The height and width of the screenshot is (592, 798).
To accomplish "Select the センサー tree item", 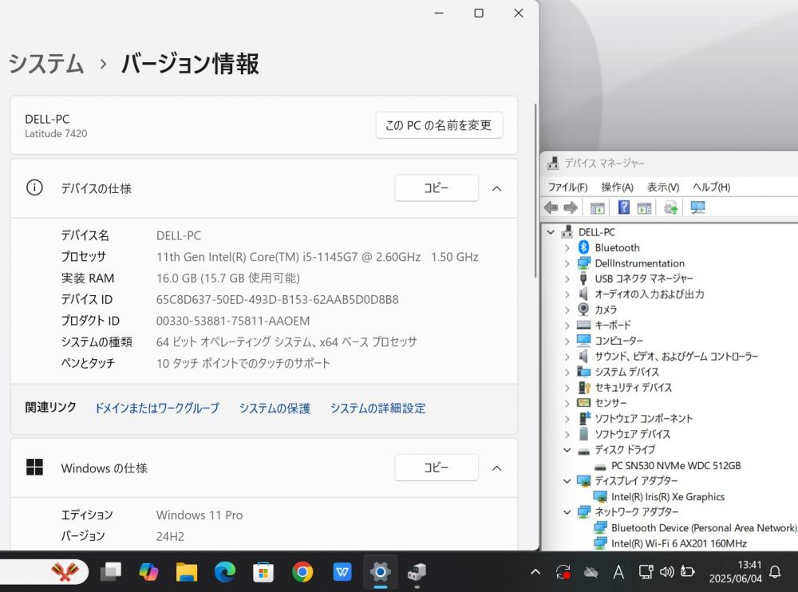I will [x=610, y=403].
